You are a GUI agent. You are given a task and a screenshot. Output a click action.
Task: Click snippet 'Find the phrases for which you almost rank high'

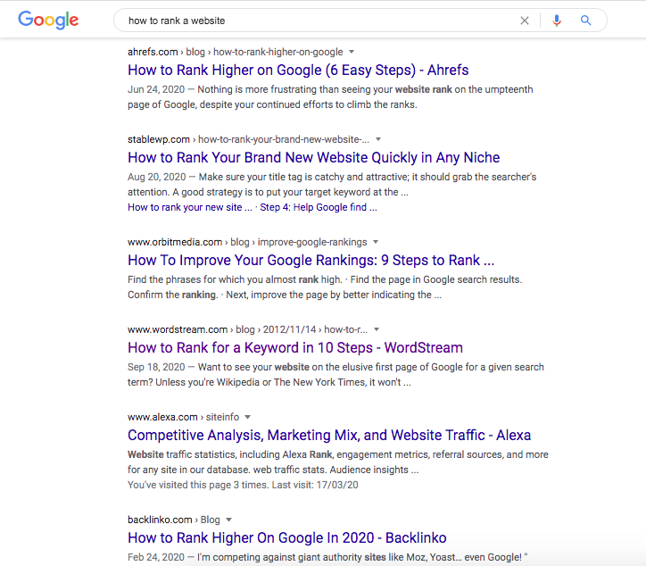pos(325,287)
